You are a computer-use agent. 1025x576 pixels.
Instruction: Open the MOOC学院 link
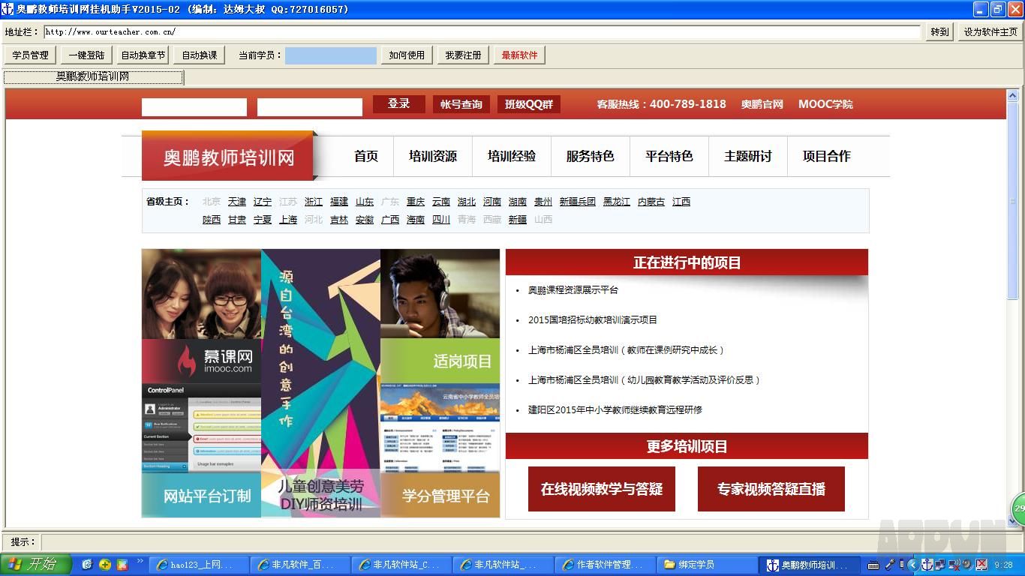(x=825, y=104)
